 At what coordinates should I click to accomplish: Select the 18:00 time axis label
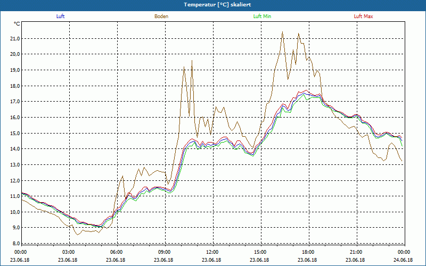[308, 252]
